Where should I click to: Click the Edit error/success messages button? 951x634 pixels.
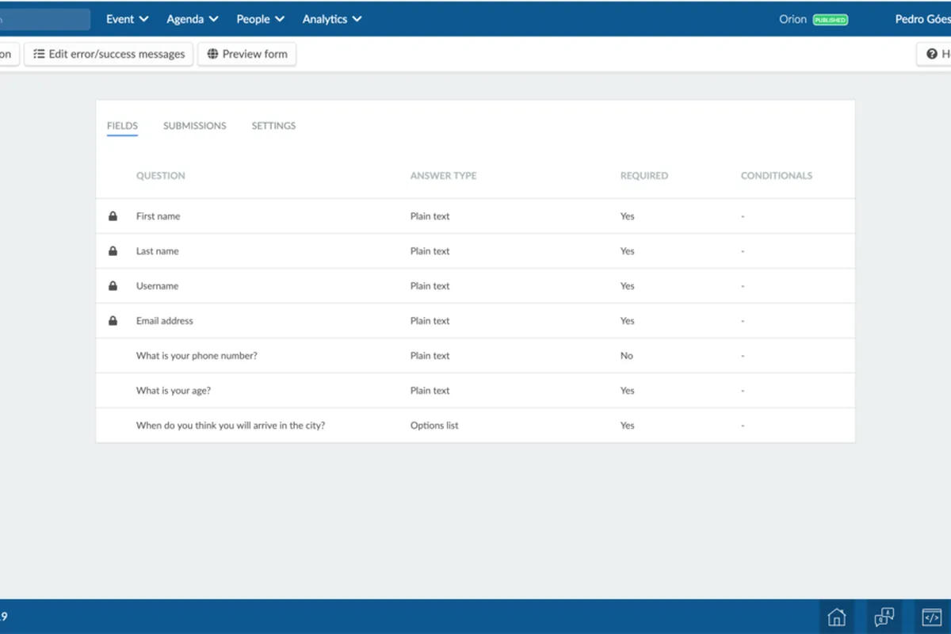coord(109,54)
